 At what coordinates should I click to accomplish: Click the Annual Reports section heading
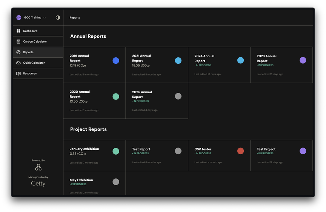point(88,36)
